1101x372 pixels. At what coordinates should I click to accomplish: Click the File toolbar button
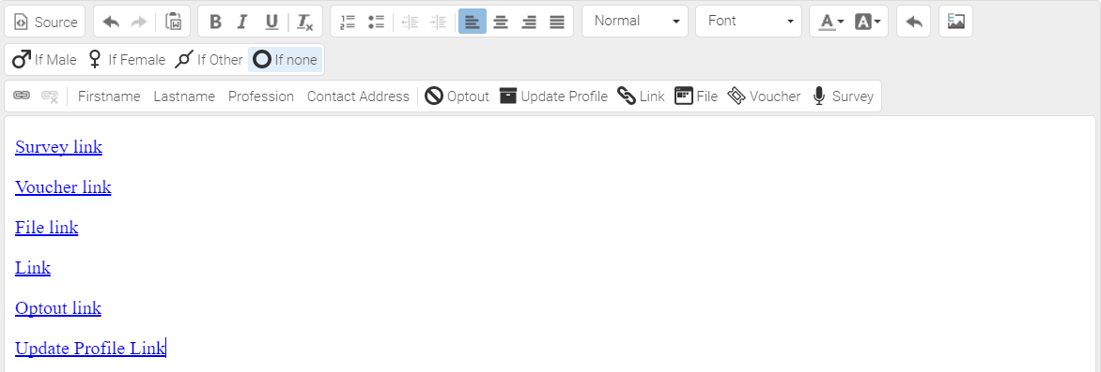pos(696,96)
